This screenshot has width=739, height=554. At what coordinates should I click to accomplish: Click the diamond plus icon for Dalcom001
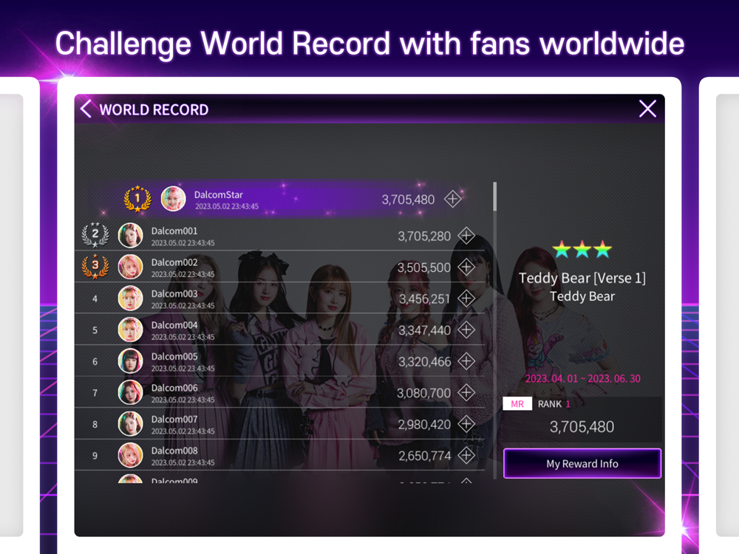coord(466,236)
